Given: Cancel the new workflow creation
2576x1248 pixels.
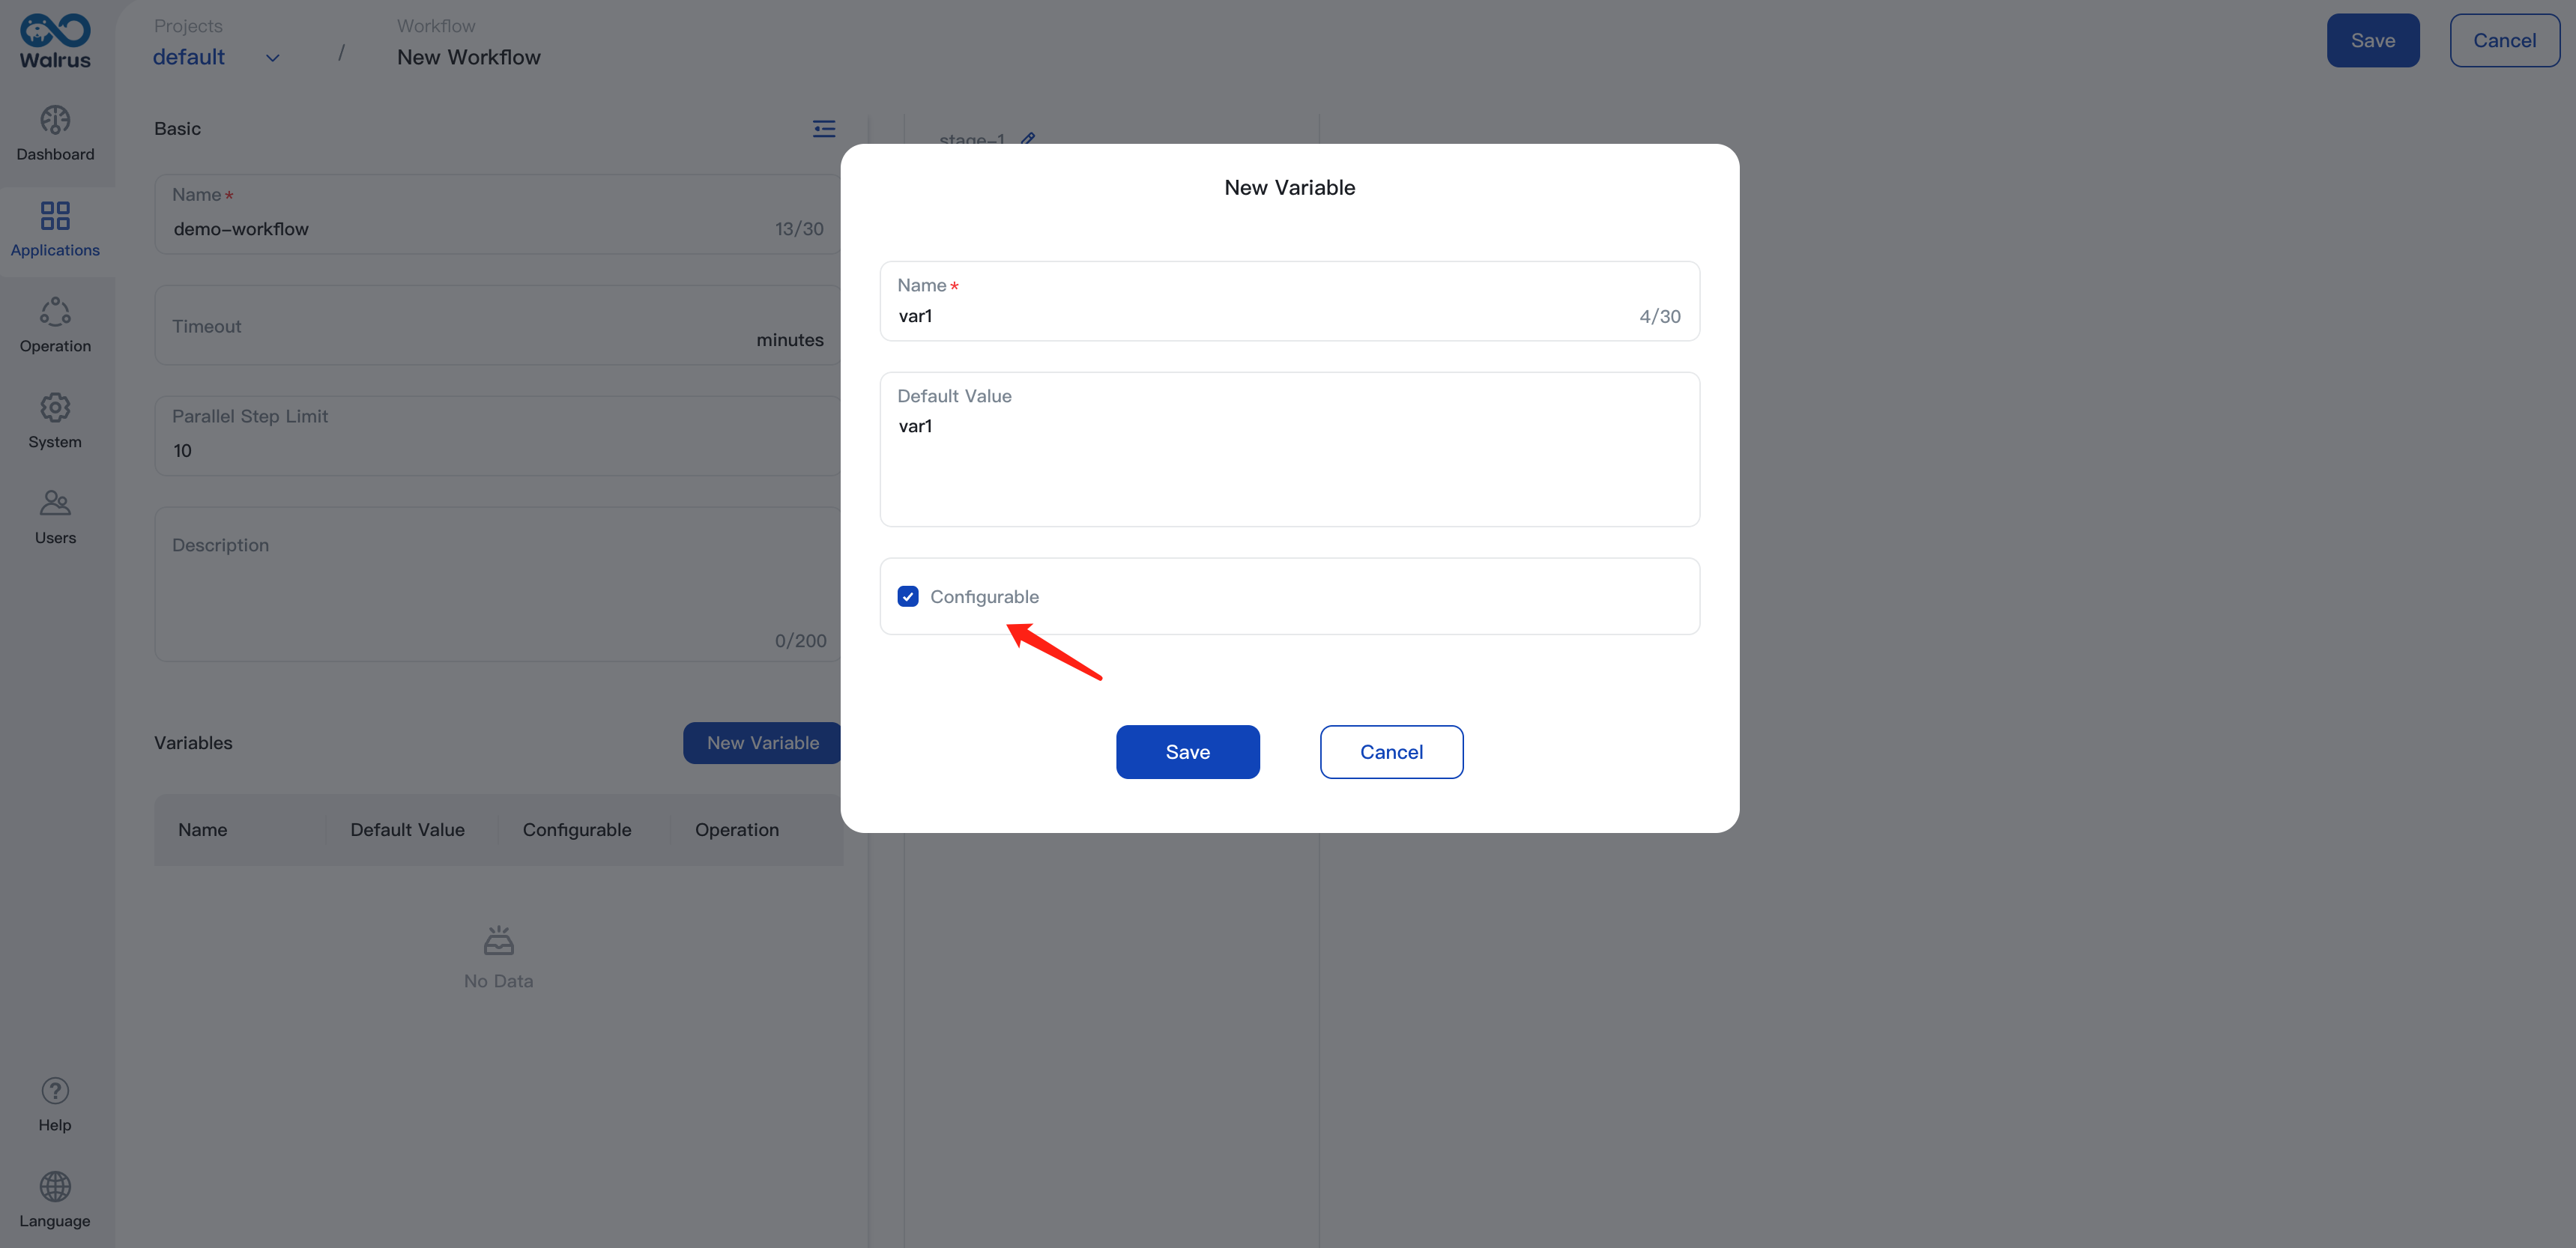Looking at the screenshot, I should 2506,40.
